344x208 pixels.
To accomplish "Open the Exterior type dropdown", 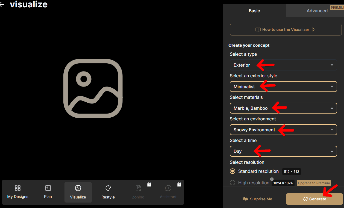I will [283, 65].
